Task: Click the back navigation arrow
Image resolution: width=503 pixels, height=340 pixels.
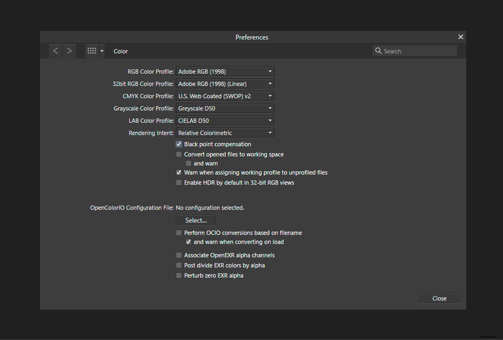Action: pyautogui.click(x=56, y=51)
